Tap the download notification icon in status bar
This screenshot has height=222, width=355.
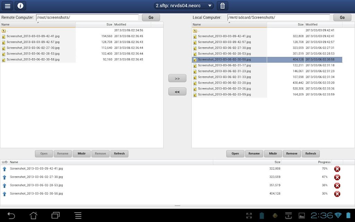pyautogui.click(x=288, y=216)
